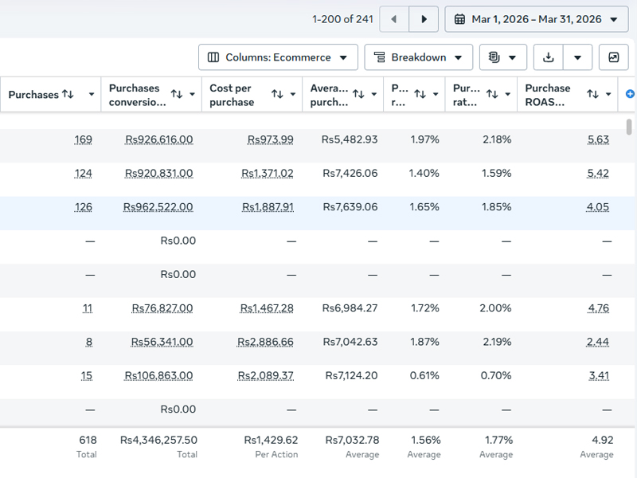The image size is (637, 478).
Task: Click the export download icon
Action: pyautogui.click(x=549, y=57)
